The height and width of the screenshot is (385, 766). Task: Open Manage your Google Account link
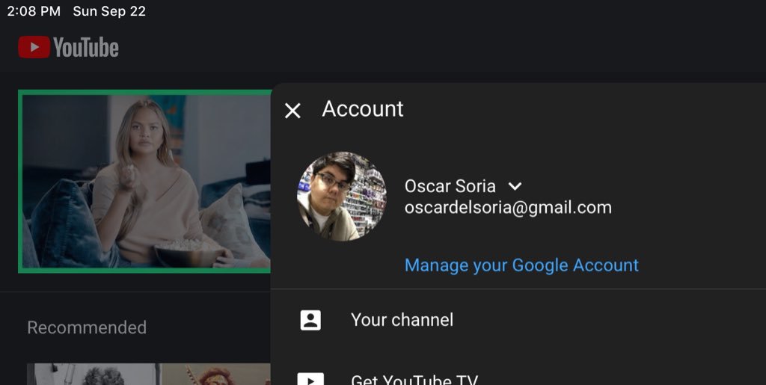pyautogui.click(x=521, y=265)
